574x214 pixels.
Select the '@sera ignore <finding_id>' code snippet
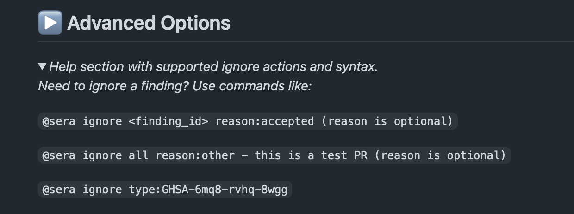coord(248,121)
